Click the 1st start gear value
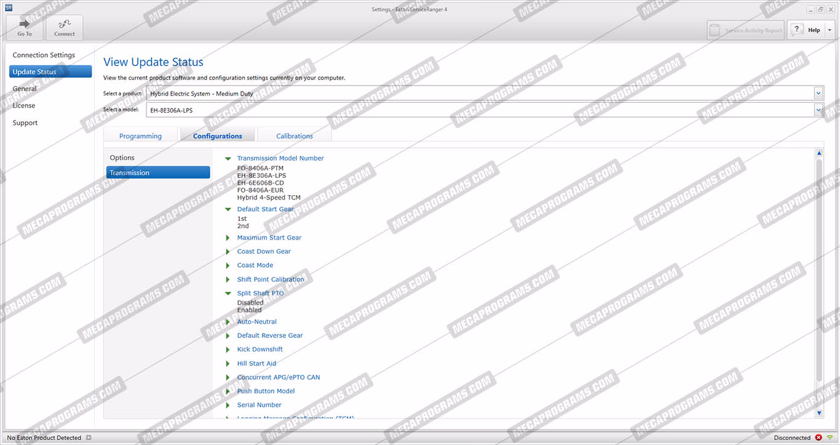The height and width of the screenshot is (445, 840). pyautogui.click(x=242, y=218)
